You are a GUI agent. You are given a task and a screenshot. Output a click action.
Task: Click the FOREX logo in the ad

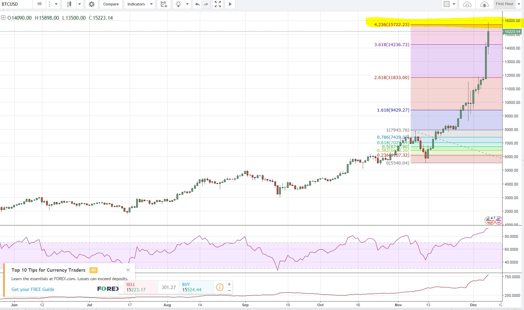[x=108, y=289]
